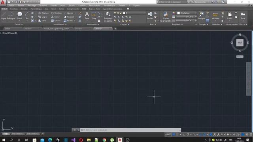253x142 pixels.
Task: Open Windows Start menu
Action: tap(4, 140)
